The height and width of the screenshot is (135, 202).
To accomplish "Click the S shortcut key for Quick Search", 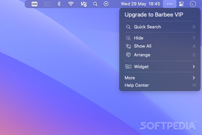I will (194, 27).
